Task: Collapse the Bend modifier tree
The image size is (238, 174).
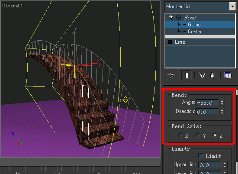Action: pos(178,18)
